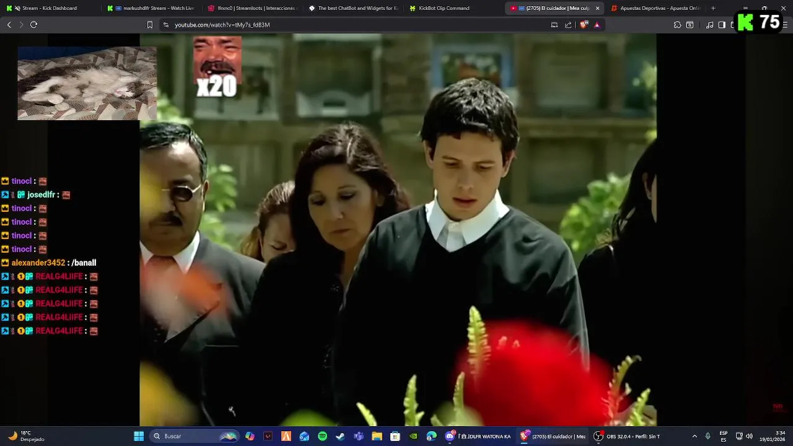Click the YouTube video playing area

point(398,230)
